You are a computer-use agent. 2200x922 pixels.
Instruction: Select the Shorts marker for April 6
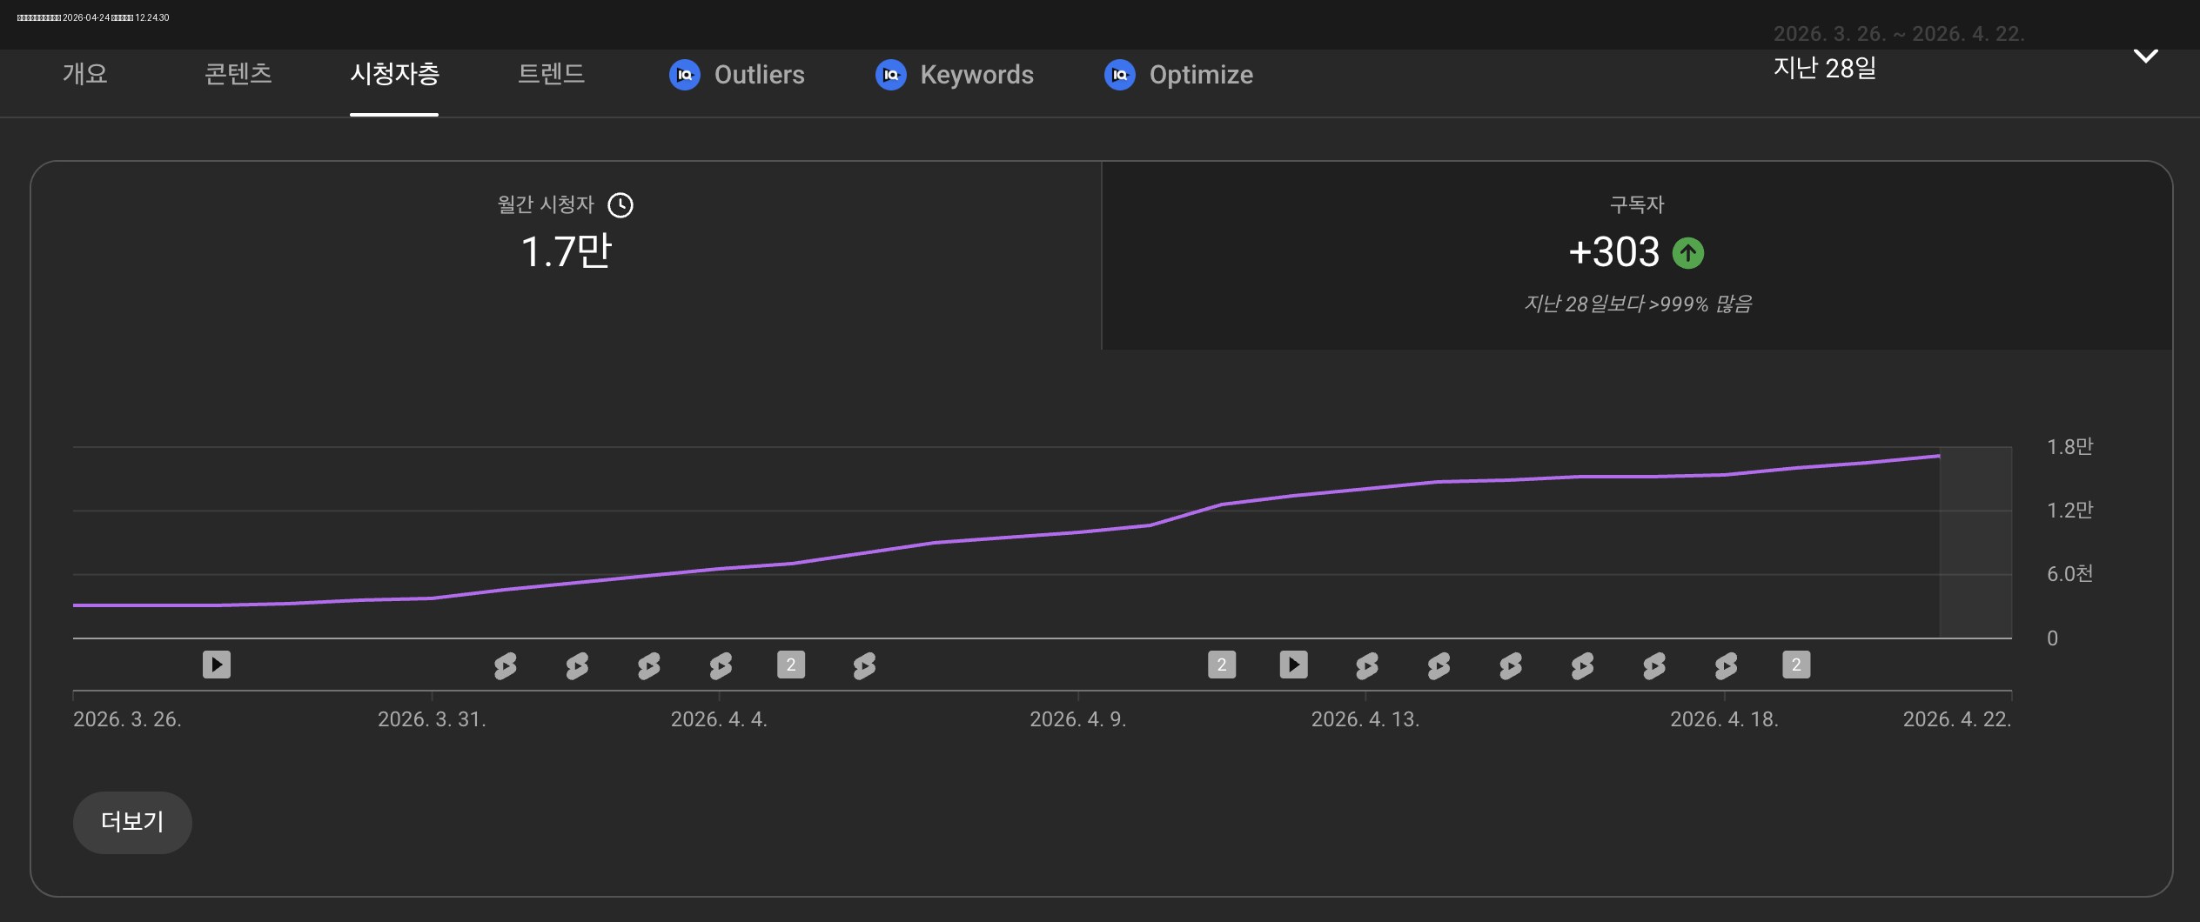(x=864, y=665)
